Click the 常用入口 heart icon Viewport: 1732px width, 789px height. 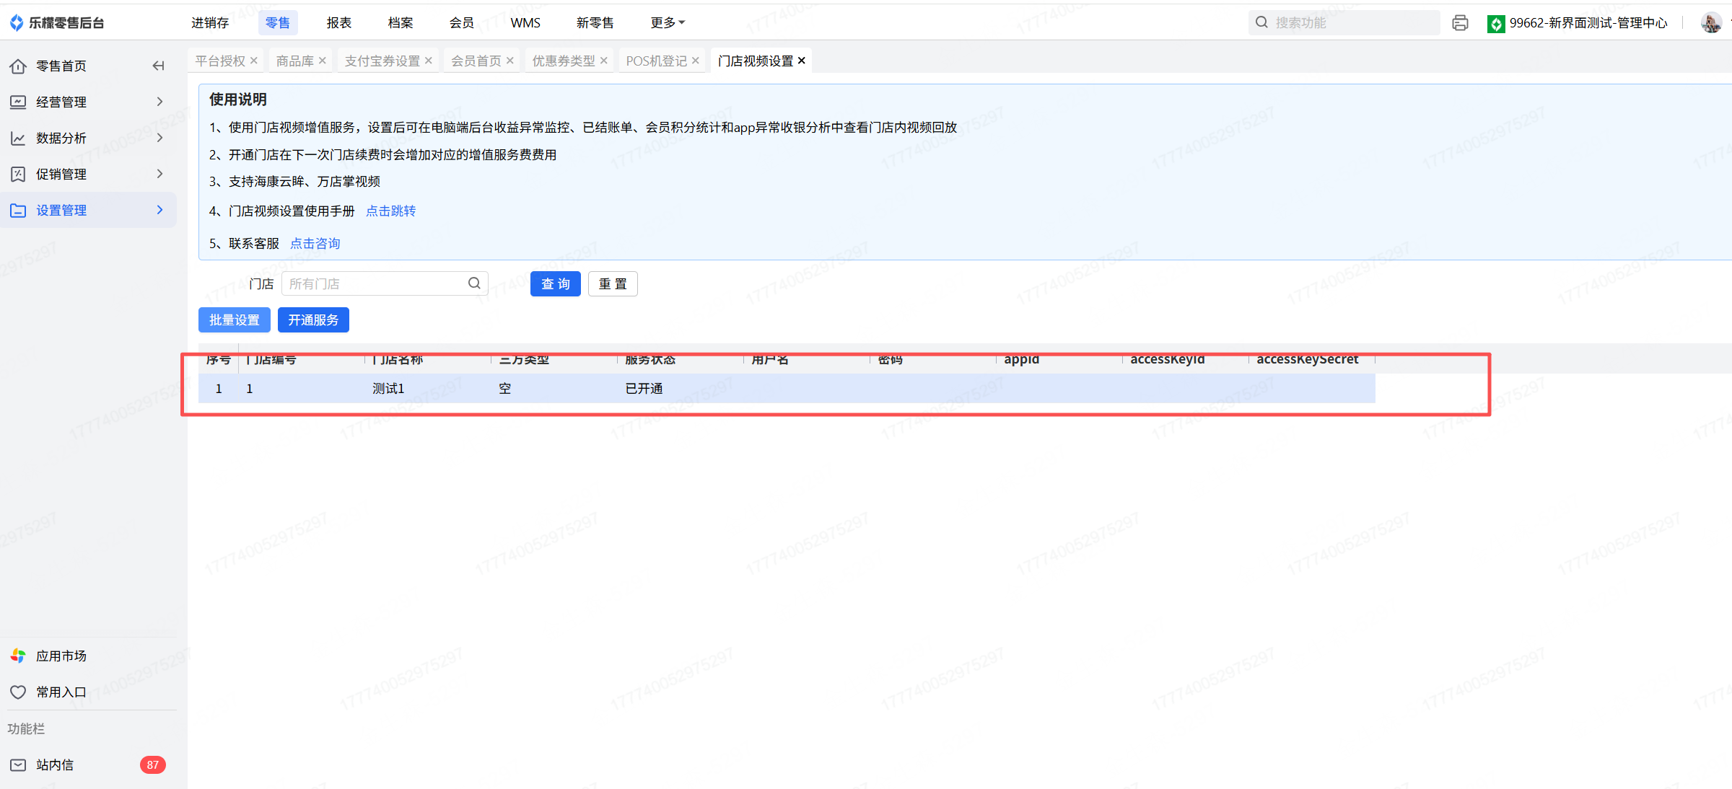point(18,692)
